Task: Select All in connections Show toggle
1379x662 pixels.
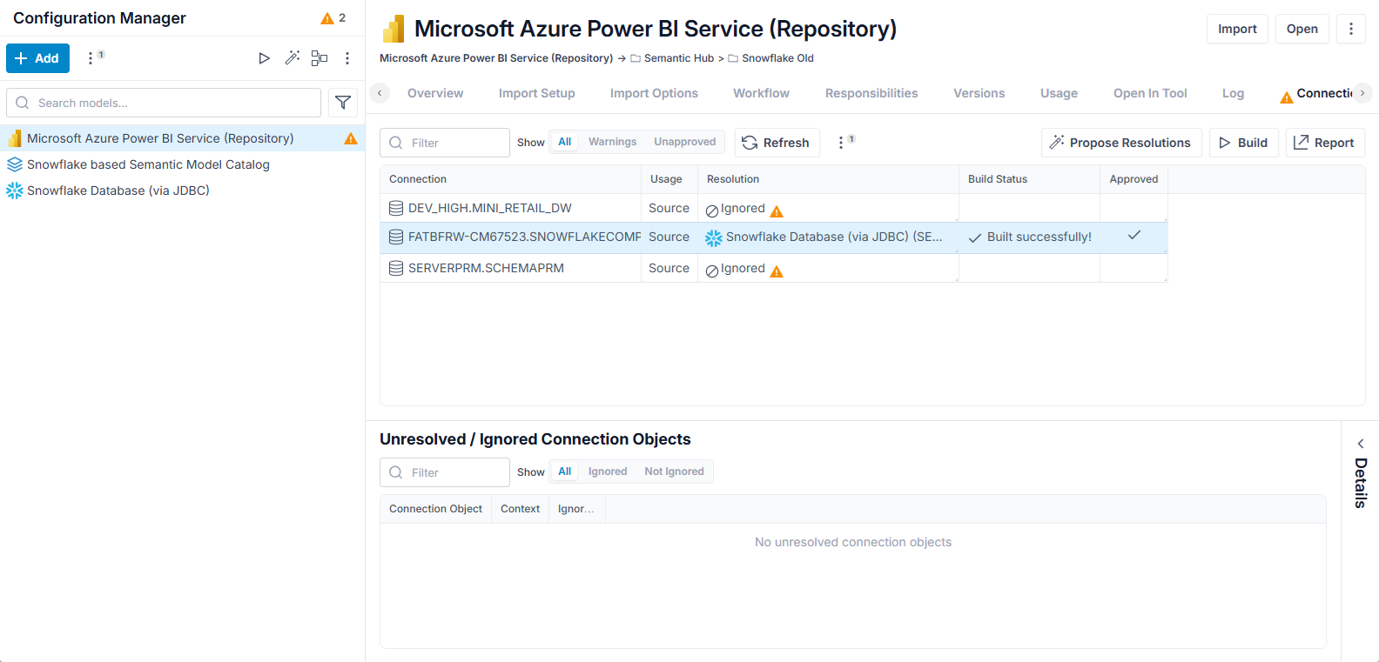Action: coord(565,142)
